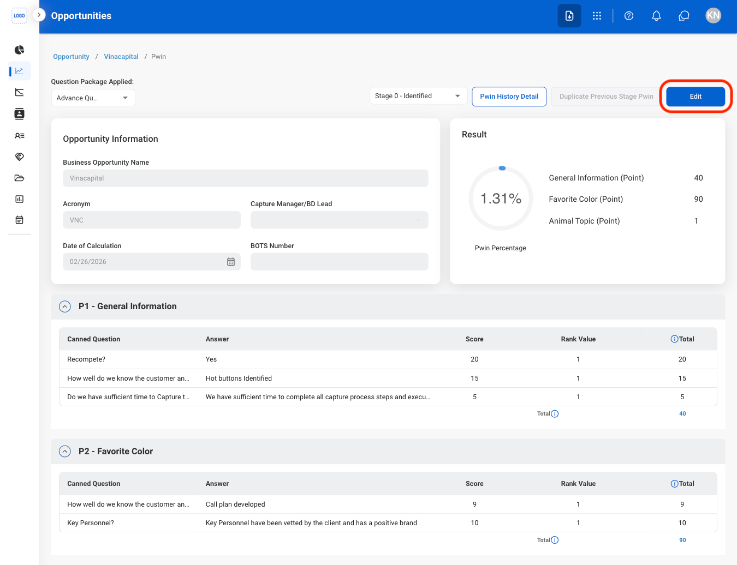Click the Acronym VNC field
Image resolution: width=737 pixels, height=565 pixels.
point(152,220)
